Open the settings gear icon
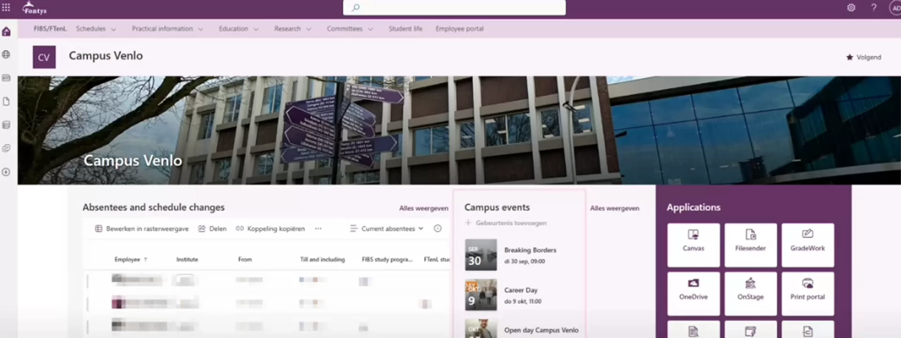The image size is (901, 338). point(851,8)
